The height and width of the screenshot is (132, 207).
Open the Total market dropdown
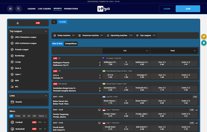pyautogui.click(x=174, y=51)
